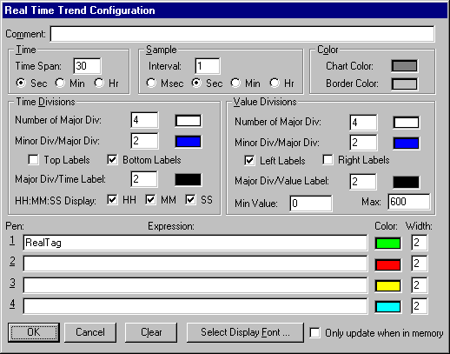Screen dimensions: 450x354
Task: Change Pen 3 yellow color swatch
Action: pyautogui.click(x=388, y=286)
